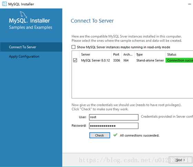Click the Arch... column header
The image size is (193, 167).
click(128, 55)
